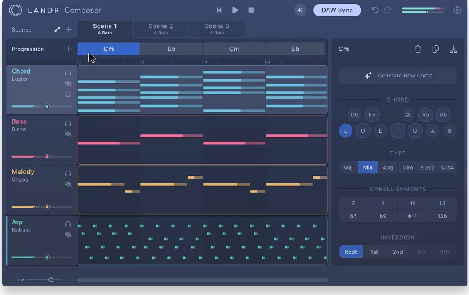Image resolution: width=469 pixels, height=295 pixels.
Task: Adjust the horizontal zoom slider
Action: [x=44, y=280]
